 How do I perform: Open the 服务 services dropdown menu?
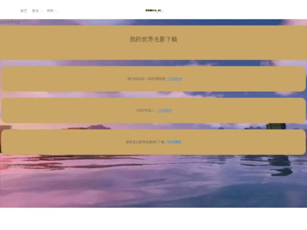tap(37, 11)
